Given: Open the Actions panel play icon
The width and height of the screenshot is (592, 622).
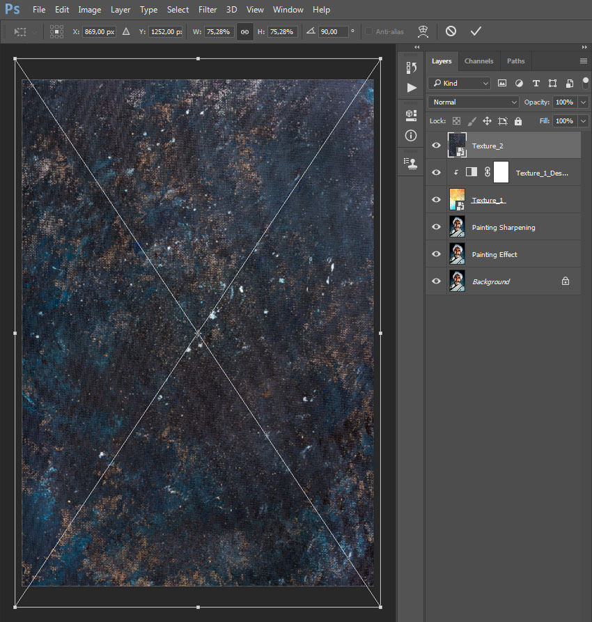Looking at the screenshot, I should click(411, 88).
